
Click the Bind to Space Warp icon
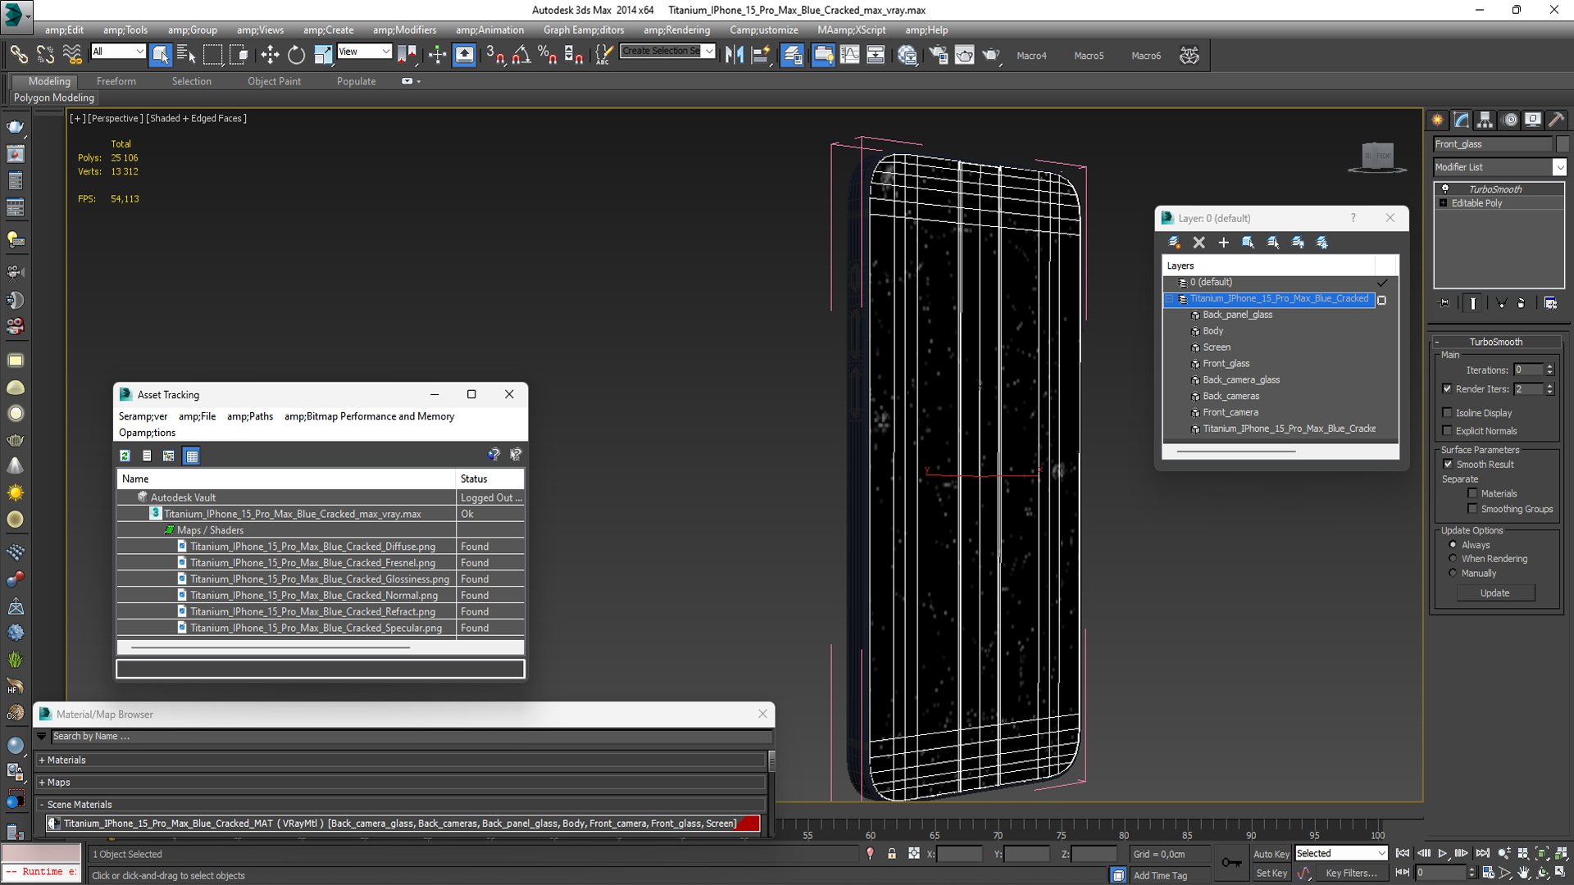pyautogui.click(x=72, y=55)
